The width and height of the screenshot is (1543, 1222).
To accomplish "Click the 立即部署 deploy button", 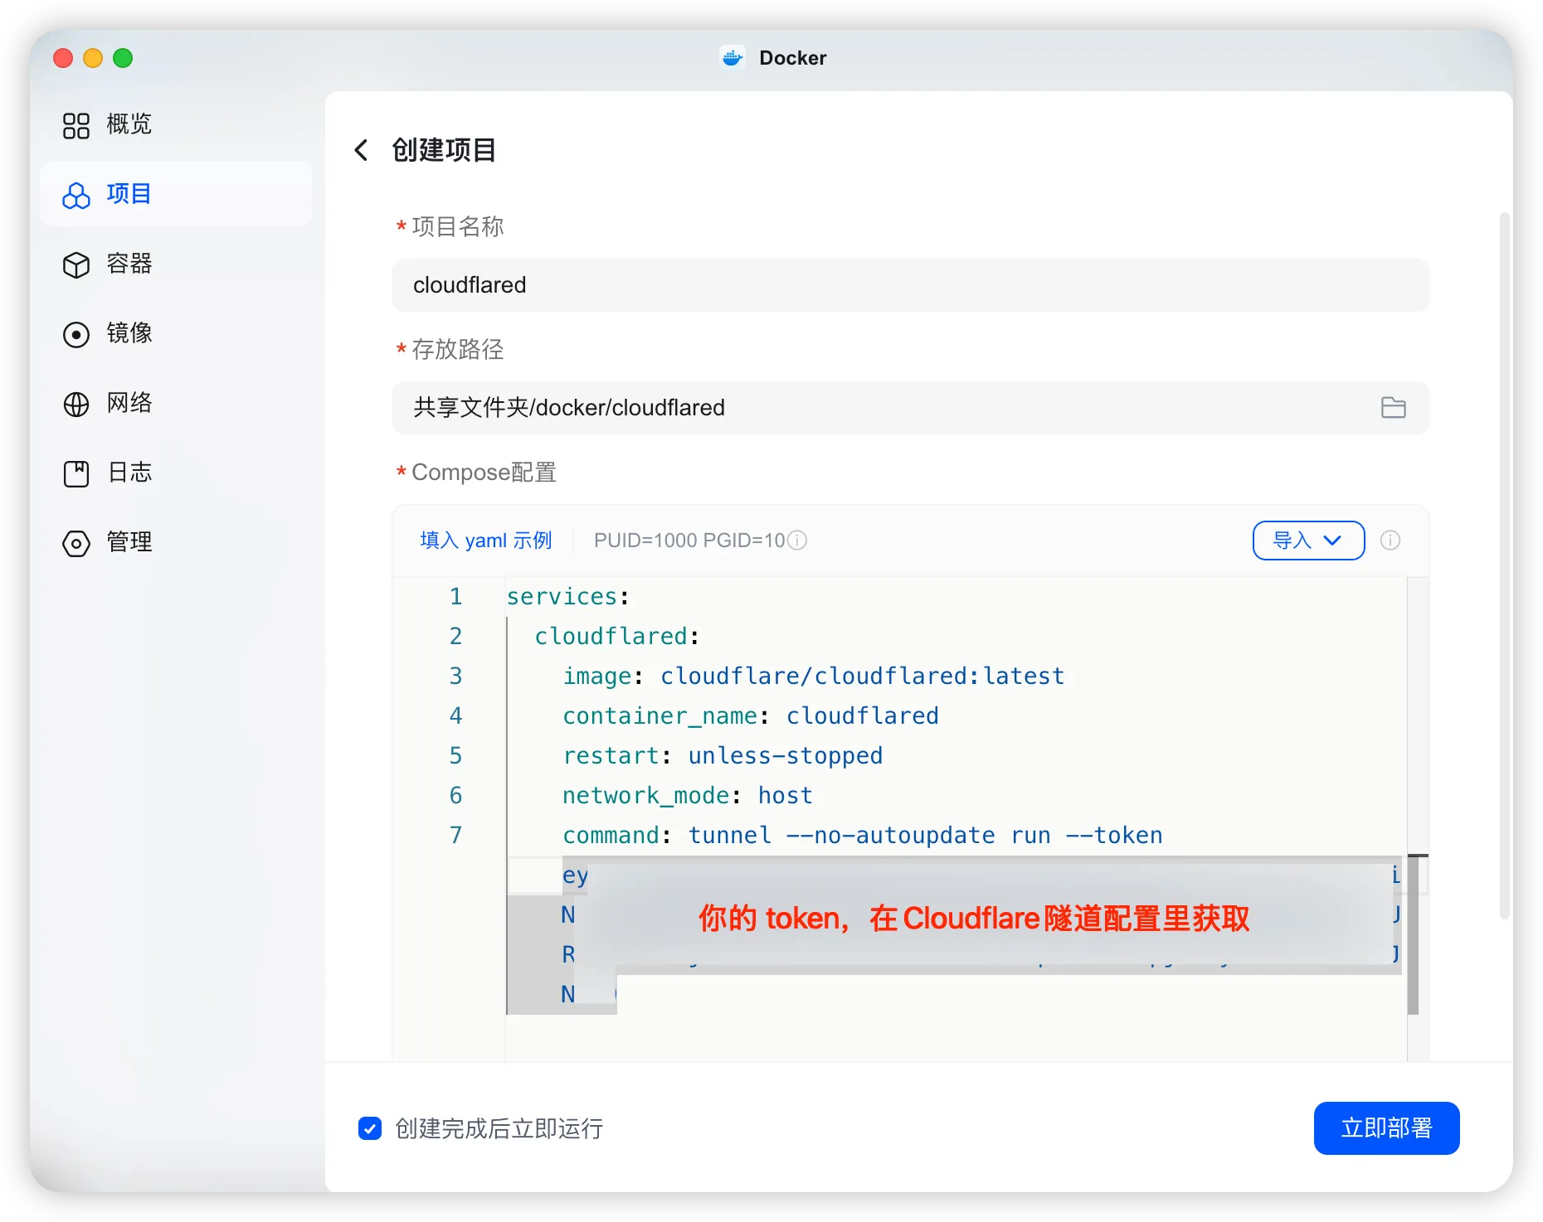I will pos(1386,1127).
